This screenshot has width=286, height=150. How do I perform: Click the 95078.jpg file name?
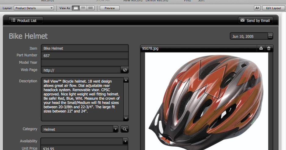pyautogui.click(x=150, y=48)
